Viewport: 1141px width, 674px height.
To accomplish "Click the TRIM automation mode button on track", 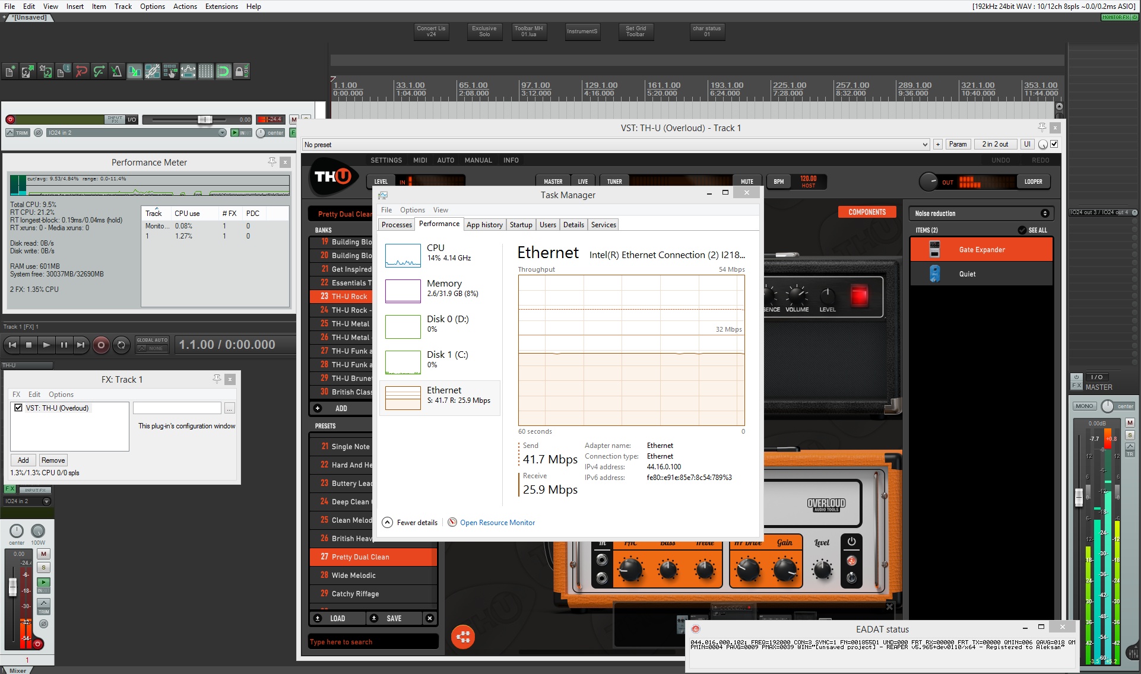I will tap(18, 133).
